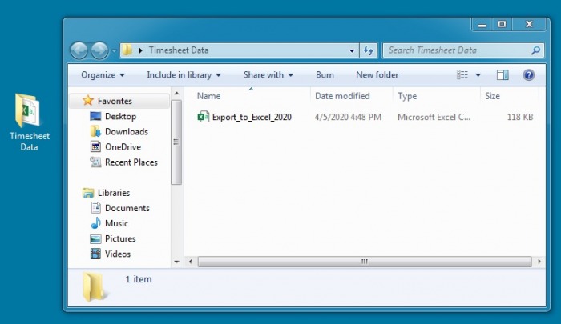Open the address bar history dropdown arrow
Viewport: 561px width, 324px height.
click(352, 50)
